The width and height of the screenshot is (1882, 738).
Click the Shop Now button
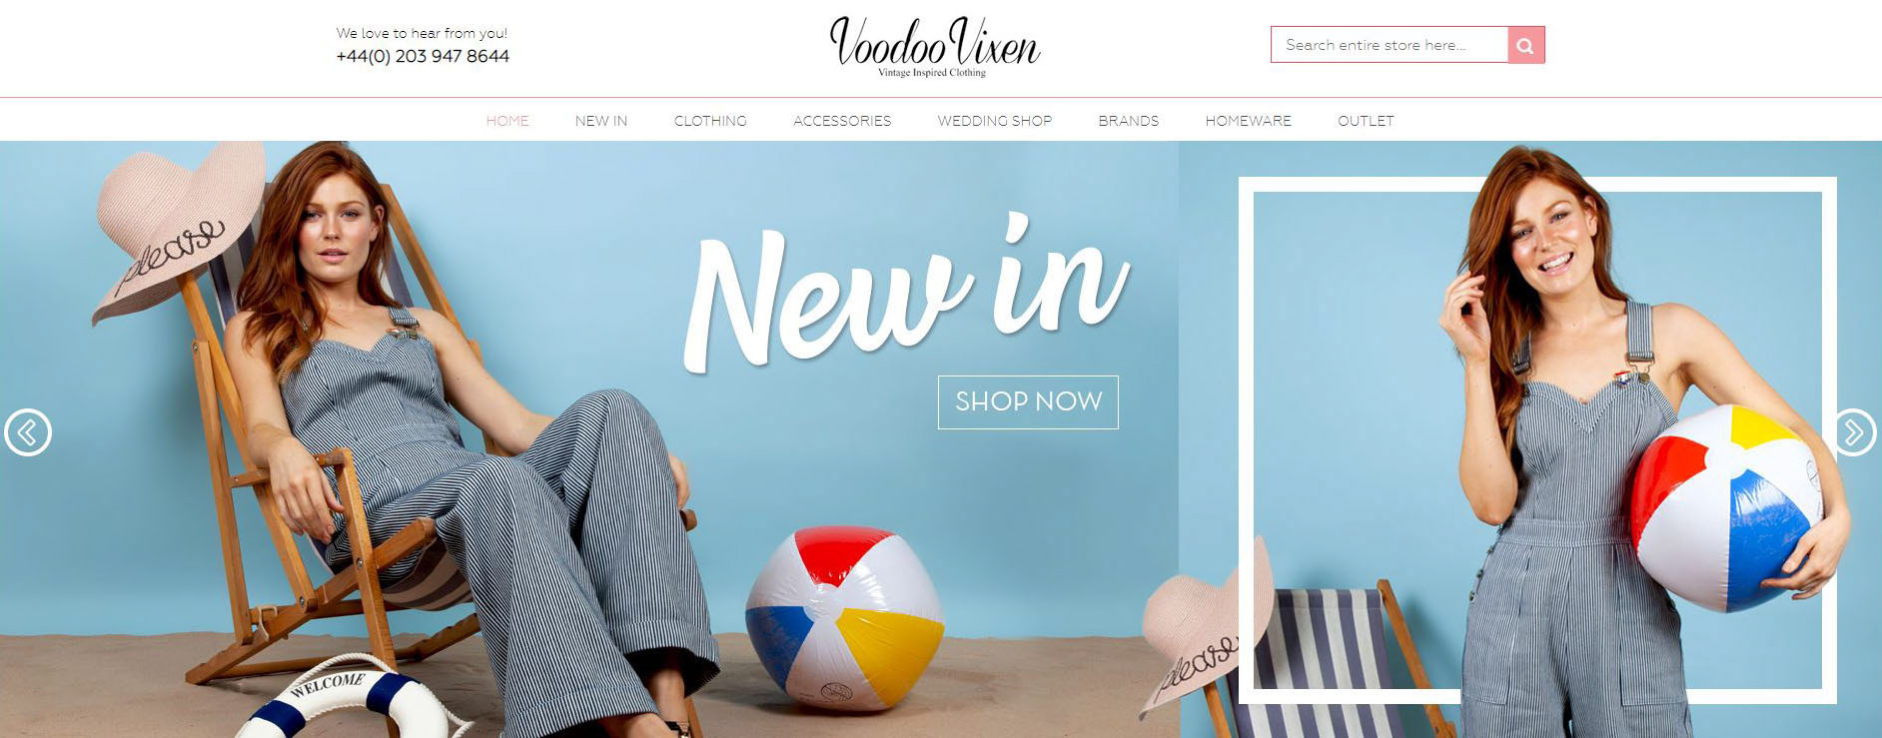coord(1028,402)
